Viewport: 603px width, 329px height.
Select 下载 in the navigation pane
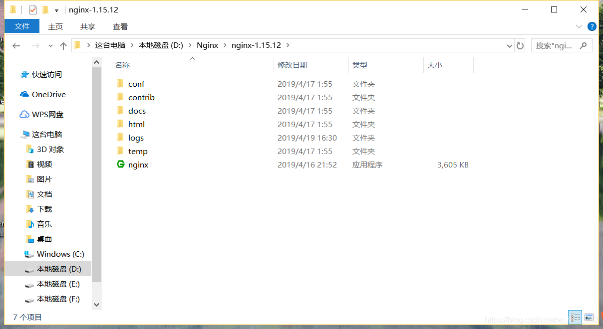pos(44,209)
